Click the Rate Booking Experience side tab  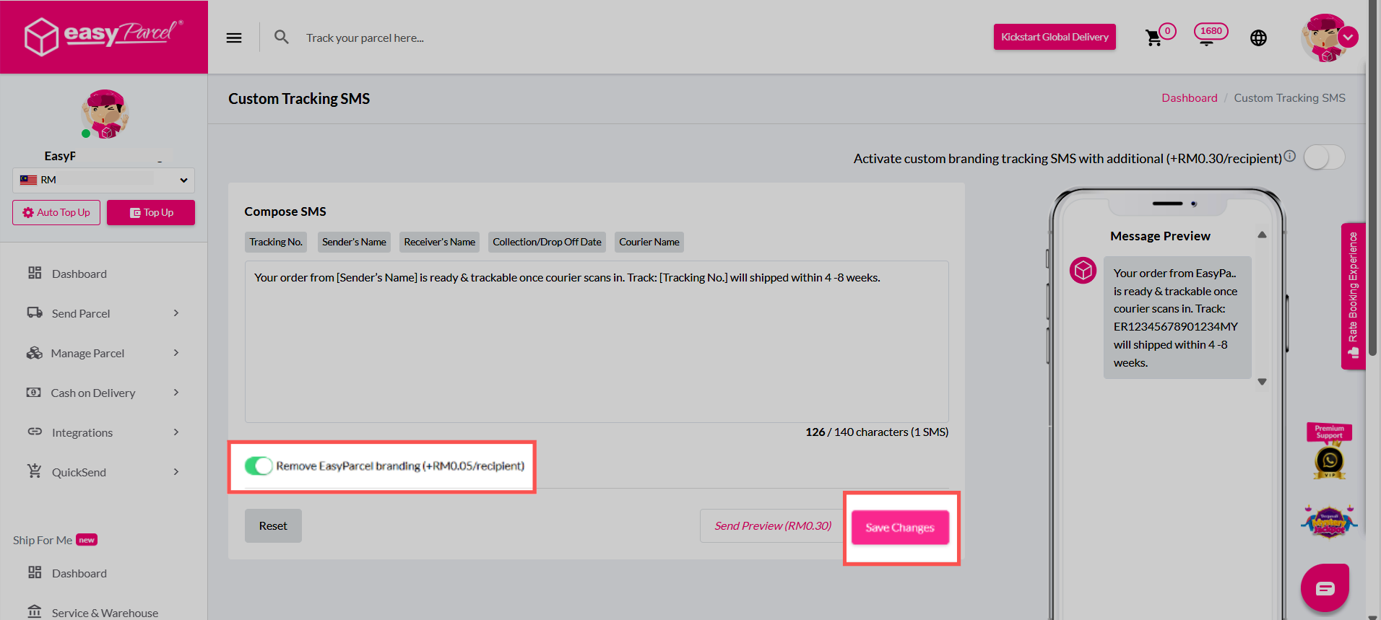tap(1353, 296)
